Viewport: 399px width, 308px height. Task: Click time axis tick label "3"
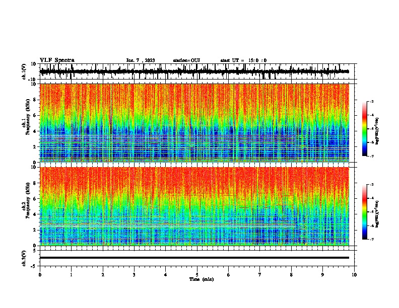[x=134, y=275]
